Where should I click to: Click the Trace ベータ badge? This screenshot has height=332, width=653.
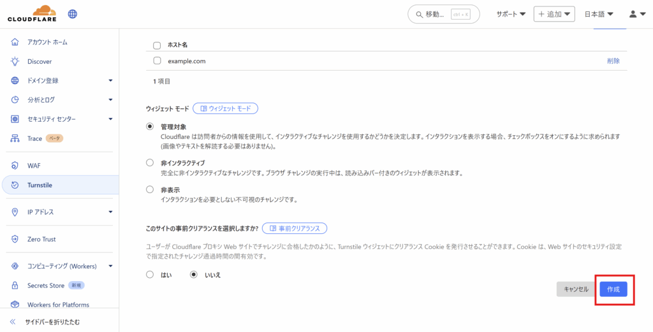tap(54, 138)
